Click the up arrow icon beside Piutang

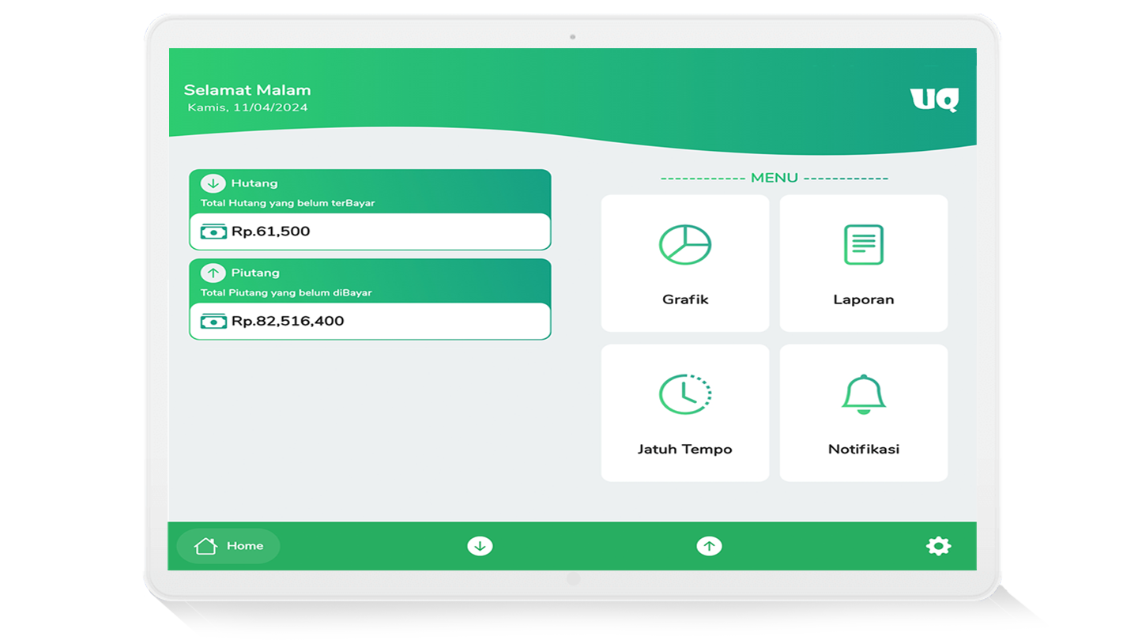[213, 273]
